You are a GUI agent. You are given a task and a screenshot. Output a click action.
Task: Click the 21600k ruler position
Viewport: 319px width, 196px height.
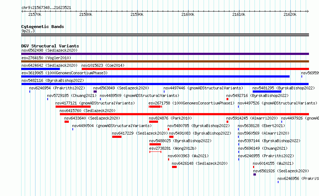click(x=188, y=14)
